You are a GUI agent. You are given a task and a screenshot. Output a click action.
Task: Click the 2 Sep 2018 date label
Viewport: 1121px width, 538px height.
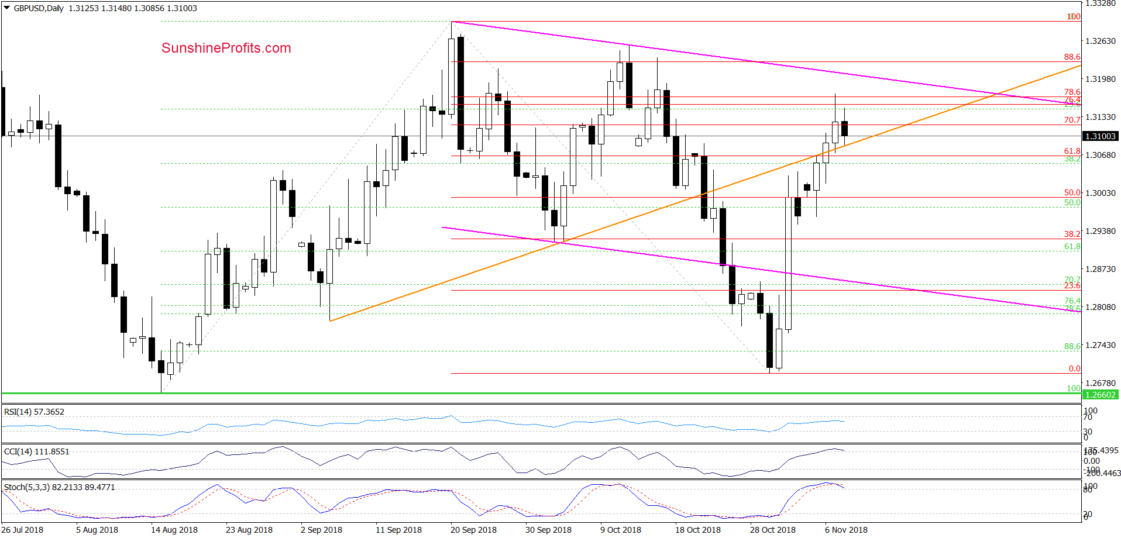321,530
